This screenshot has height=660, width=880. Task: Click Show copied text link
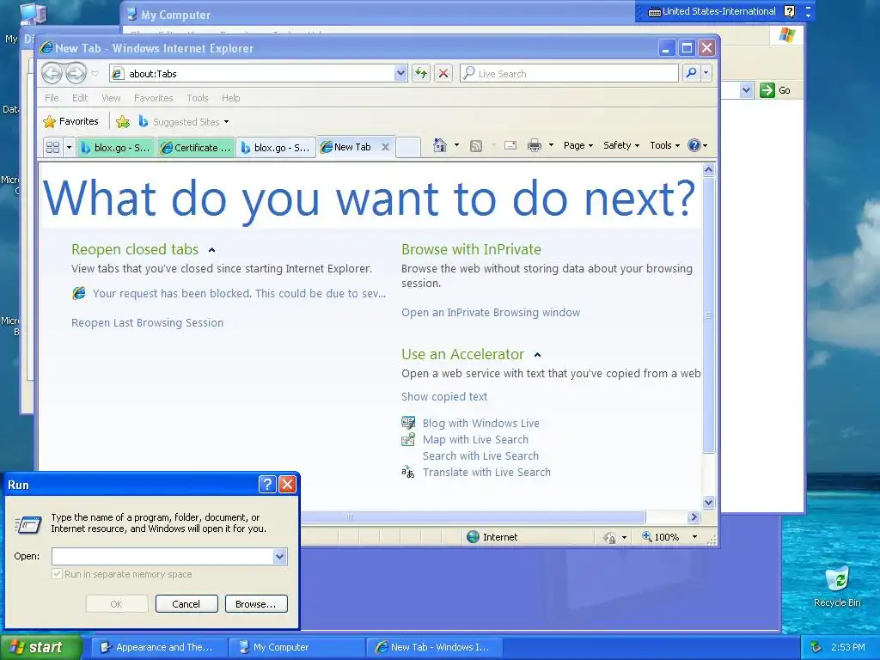tap(444, 397)
